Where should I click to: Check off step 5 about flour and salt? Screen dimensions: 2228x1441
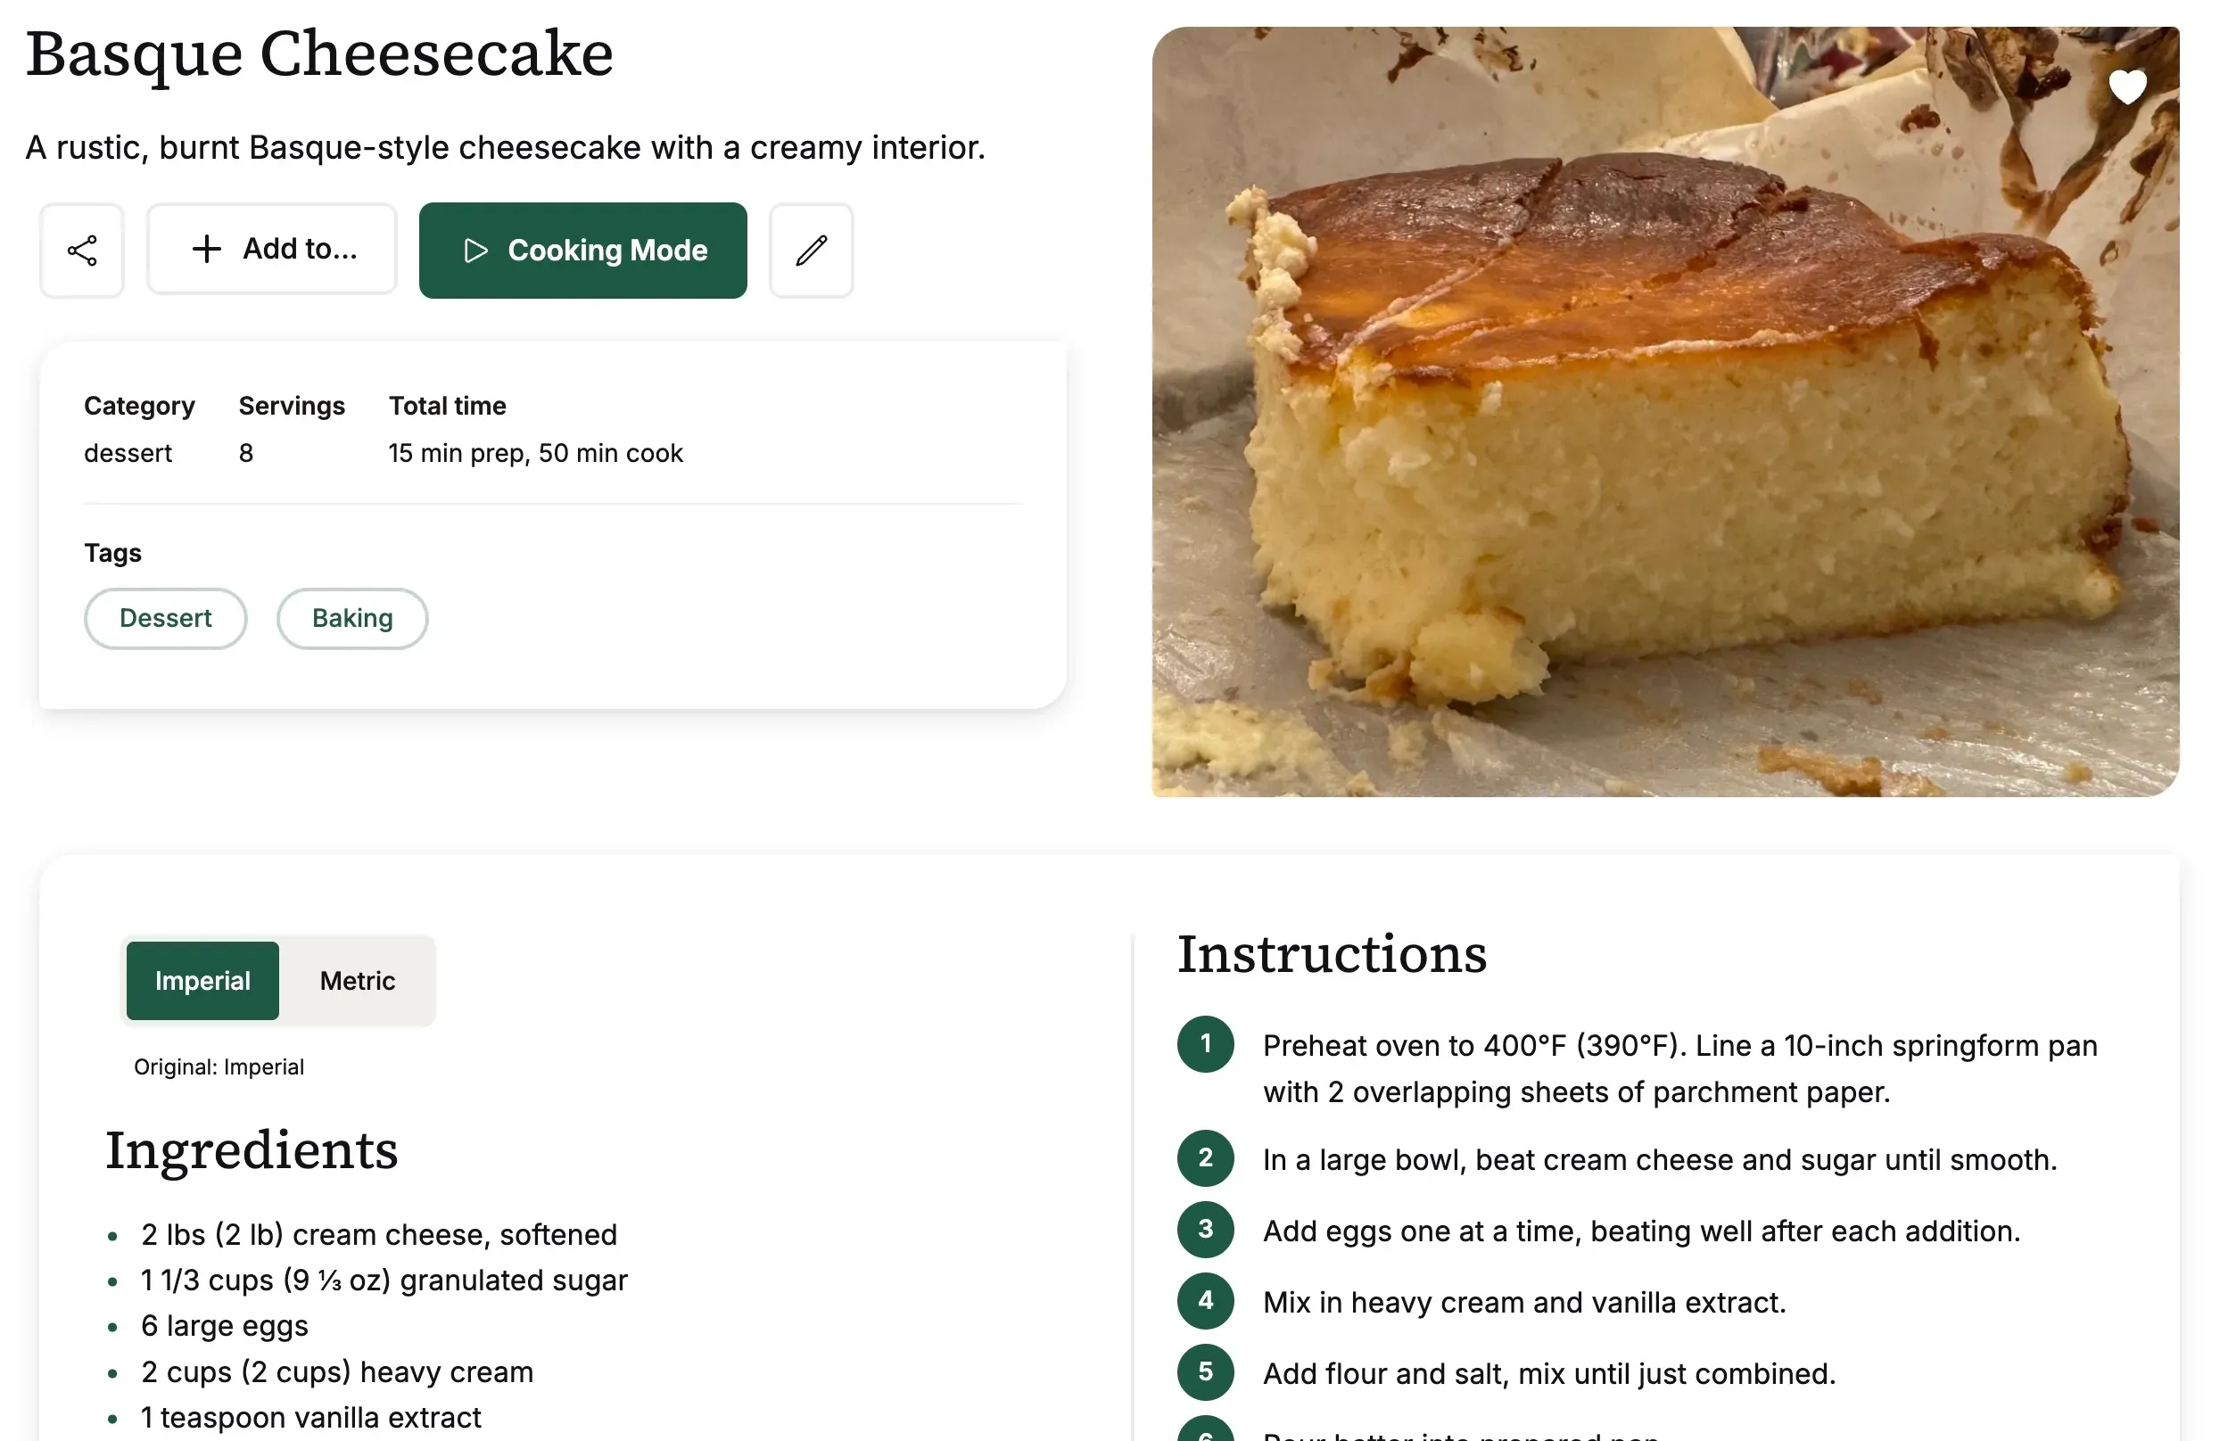(1204, 1371)
